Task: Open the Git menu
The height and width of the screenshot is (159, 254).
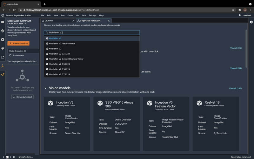Action: (77, 15)
